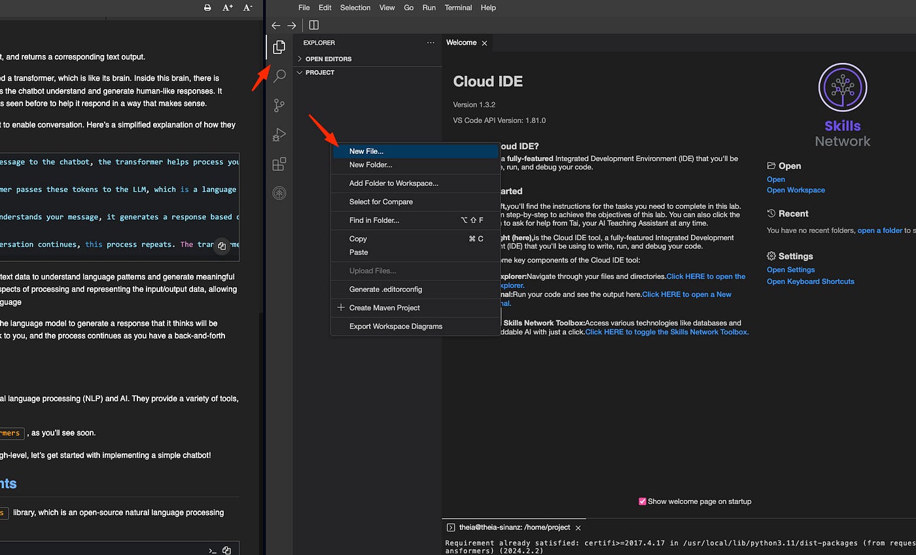Image resolution: width=916 pixels, height=555 pixels.
Task: Copy the code block in instructions pane
Action: pos(222,246)
